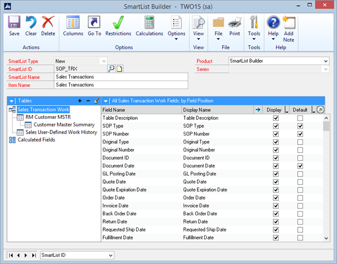Click the scrollbar down arrow
Image resolution: width=337 pixels, height=264 pixels.
(326, 238)
